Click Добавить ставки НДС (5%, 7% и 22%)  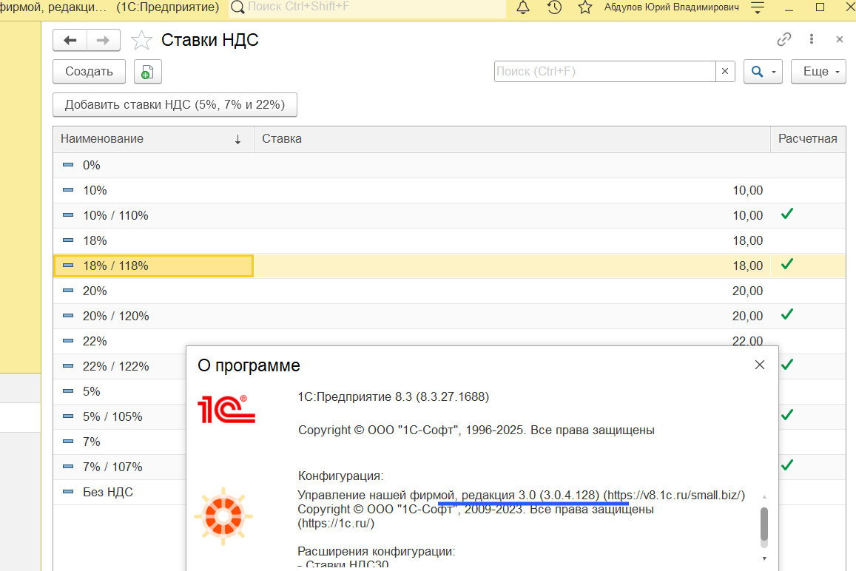(x=175, y=105)
